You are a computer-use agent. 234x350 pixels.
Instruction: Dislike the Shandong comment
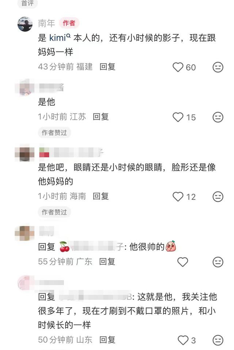click(x=218, y=340)
